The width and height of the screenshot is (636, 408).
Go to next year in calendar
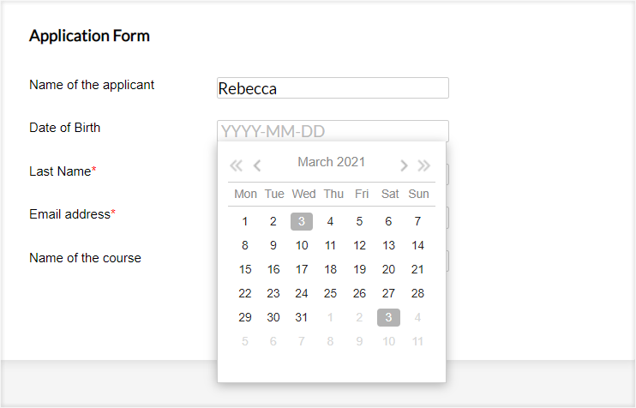[x=423, y=165]
